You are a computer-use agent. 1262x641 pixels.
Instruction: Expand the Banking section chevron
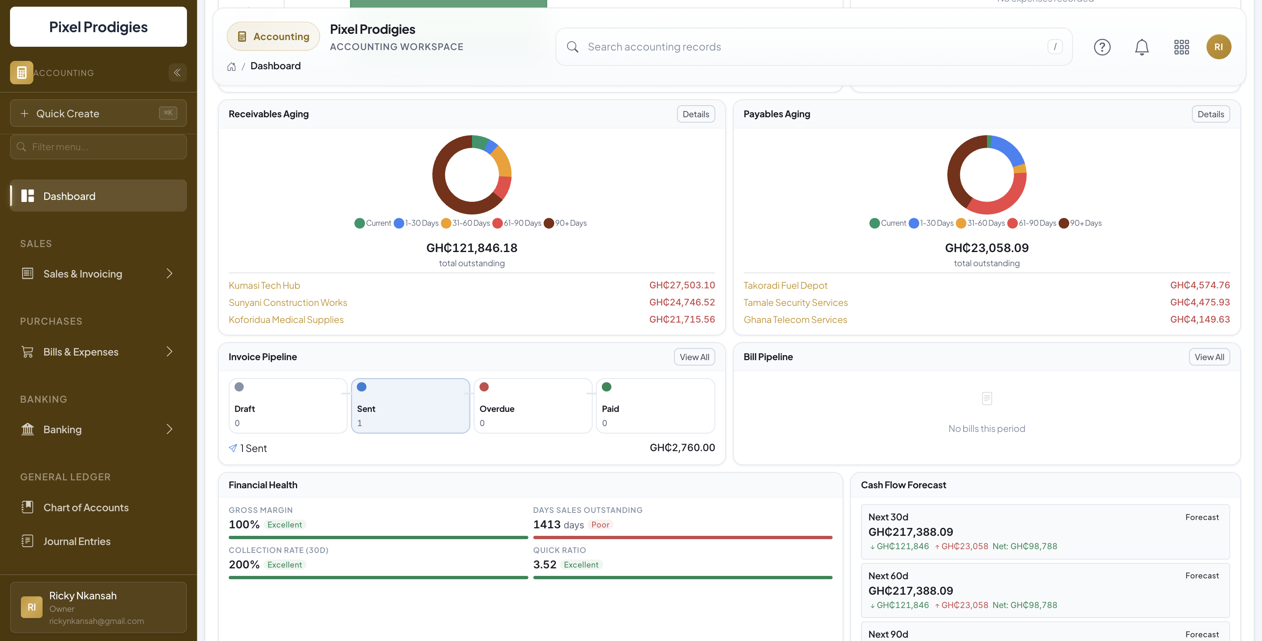tap(169, 429)
